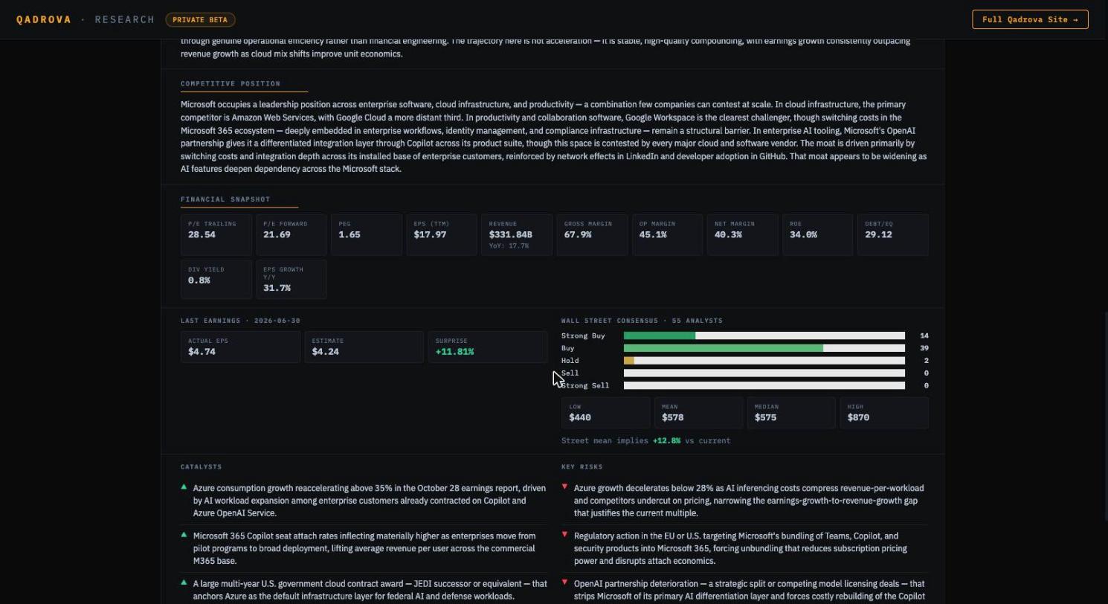Click the Wall Street Consensus heading
The image size is (1108, 604).
pos(642,321)
